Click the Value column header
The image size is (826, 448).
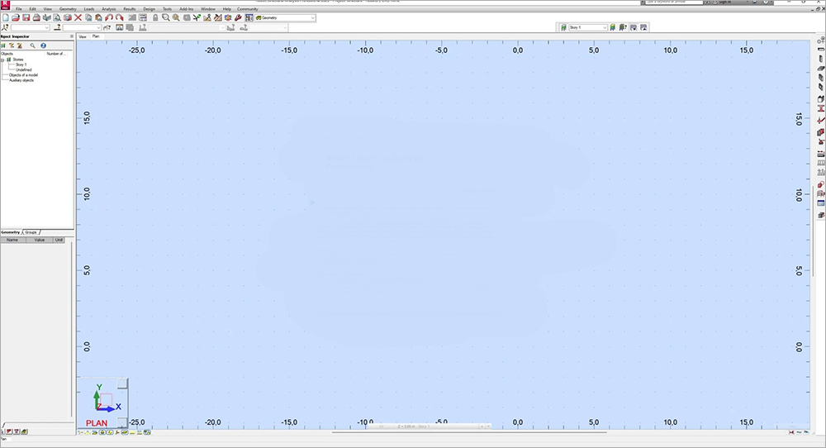tap(39, 240)
